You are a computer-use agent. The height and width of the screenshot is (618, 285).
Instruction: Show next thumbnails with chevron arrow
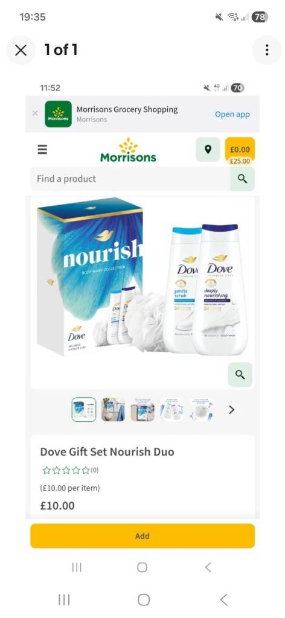coord(231,410)
